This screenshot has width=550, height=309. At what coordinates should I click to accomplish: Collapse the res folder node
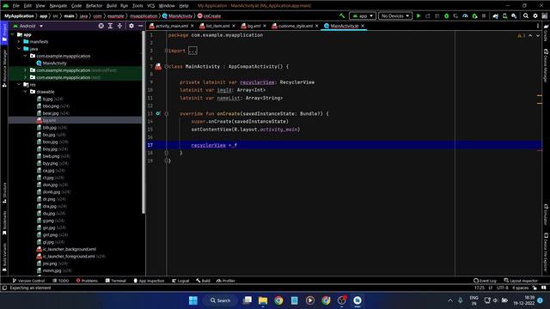[19, 84]
